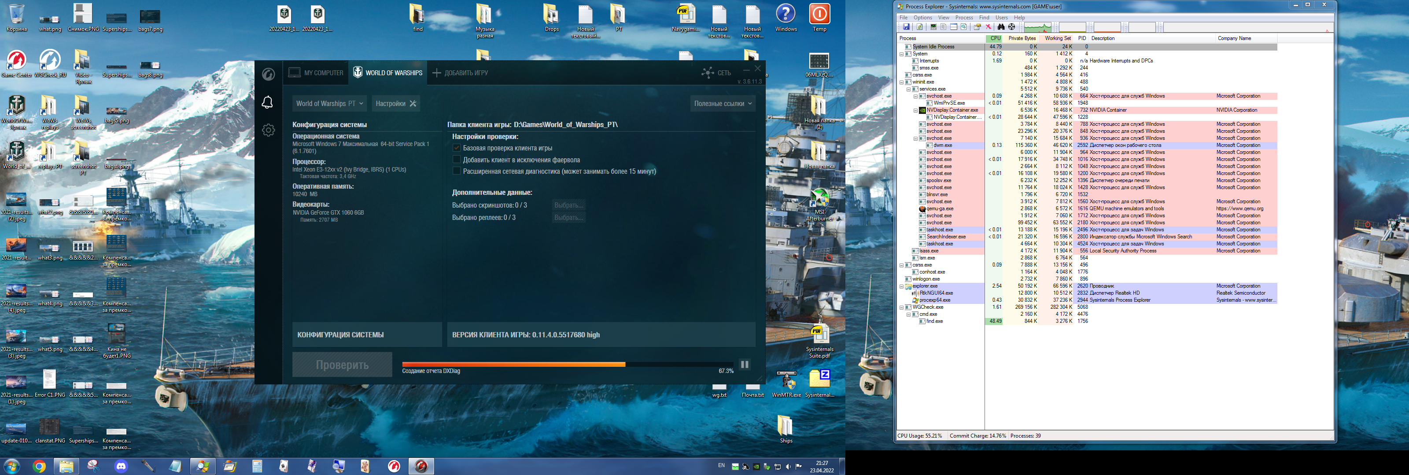Image resolution: width=1409 pixels, height=475 pixels.
Task: Open Process menu in Process Explorer
Action: click(964, 18)
